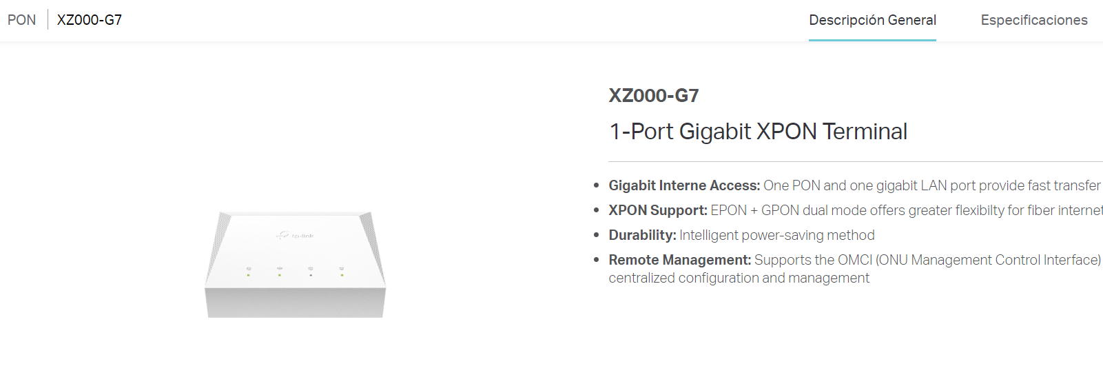1103x386 pixels.
Task: Open the XPON terminal product image
Action: coord(296,265)
